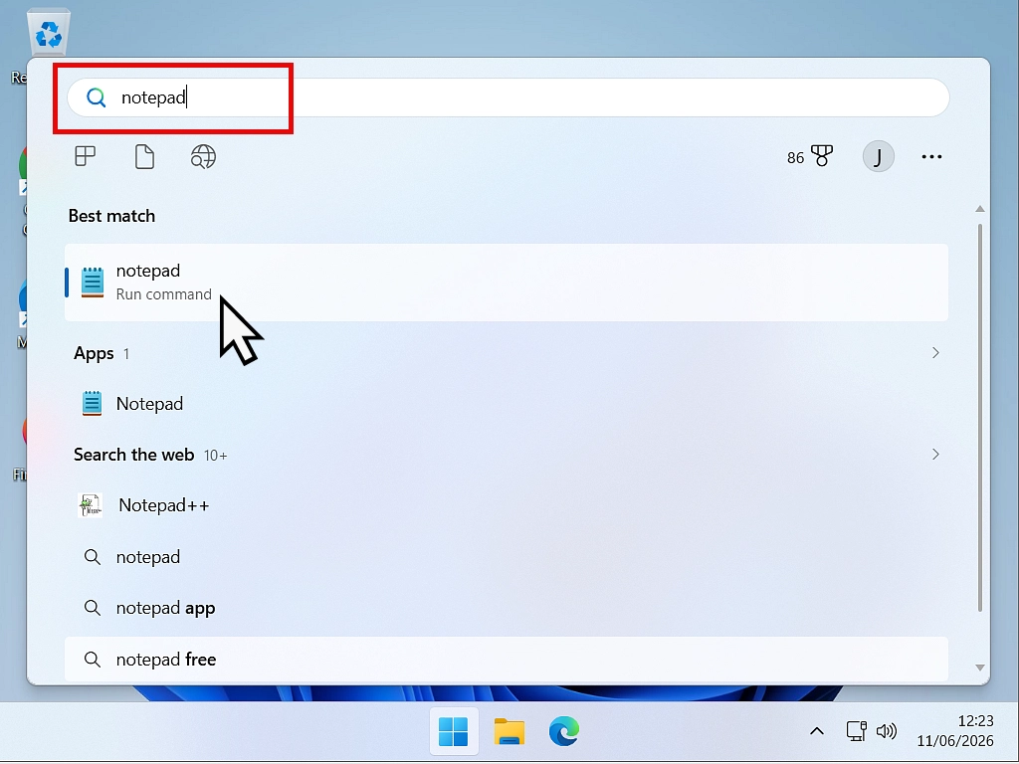The width and height of the screenshot is (1019, 764).
Task: Click the scrollbar up arrow in results
Action: coord(980,209)
